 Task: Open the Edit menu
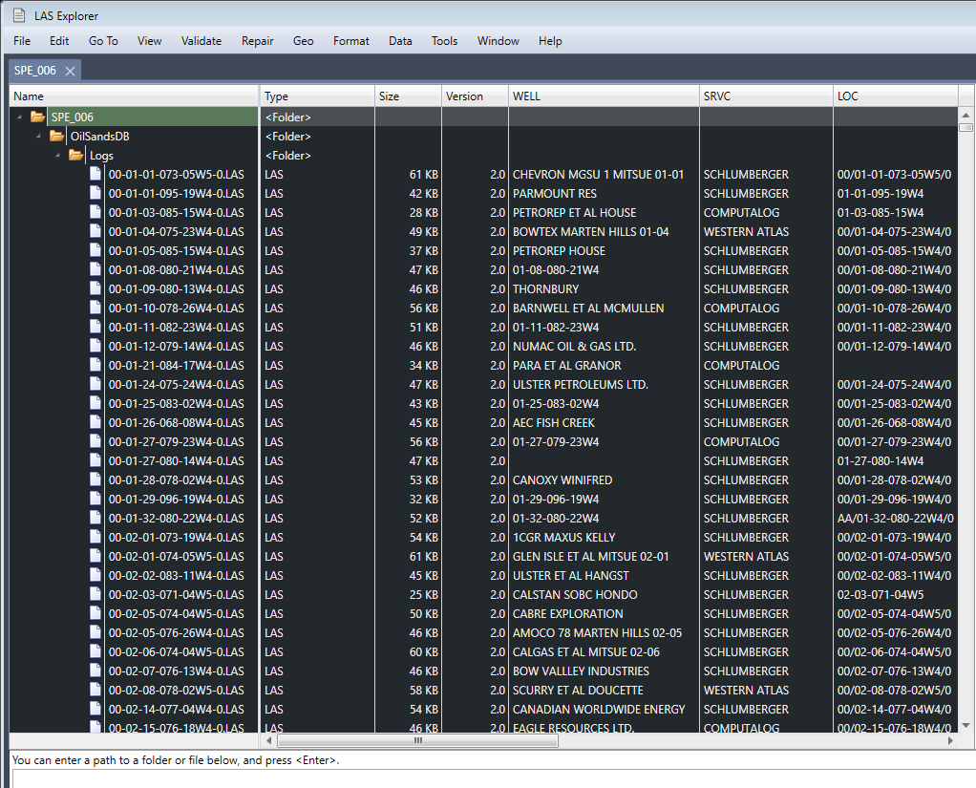click(x=59, y=40)
